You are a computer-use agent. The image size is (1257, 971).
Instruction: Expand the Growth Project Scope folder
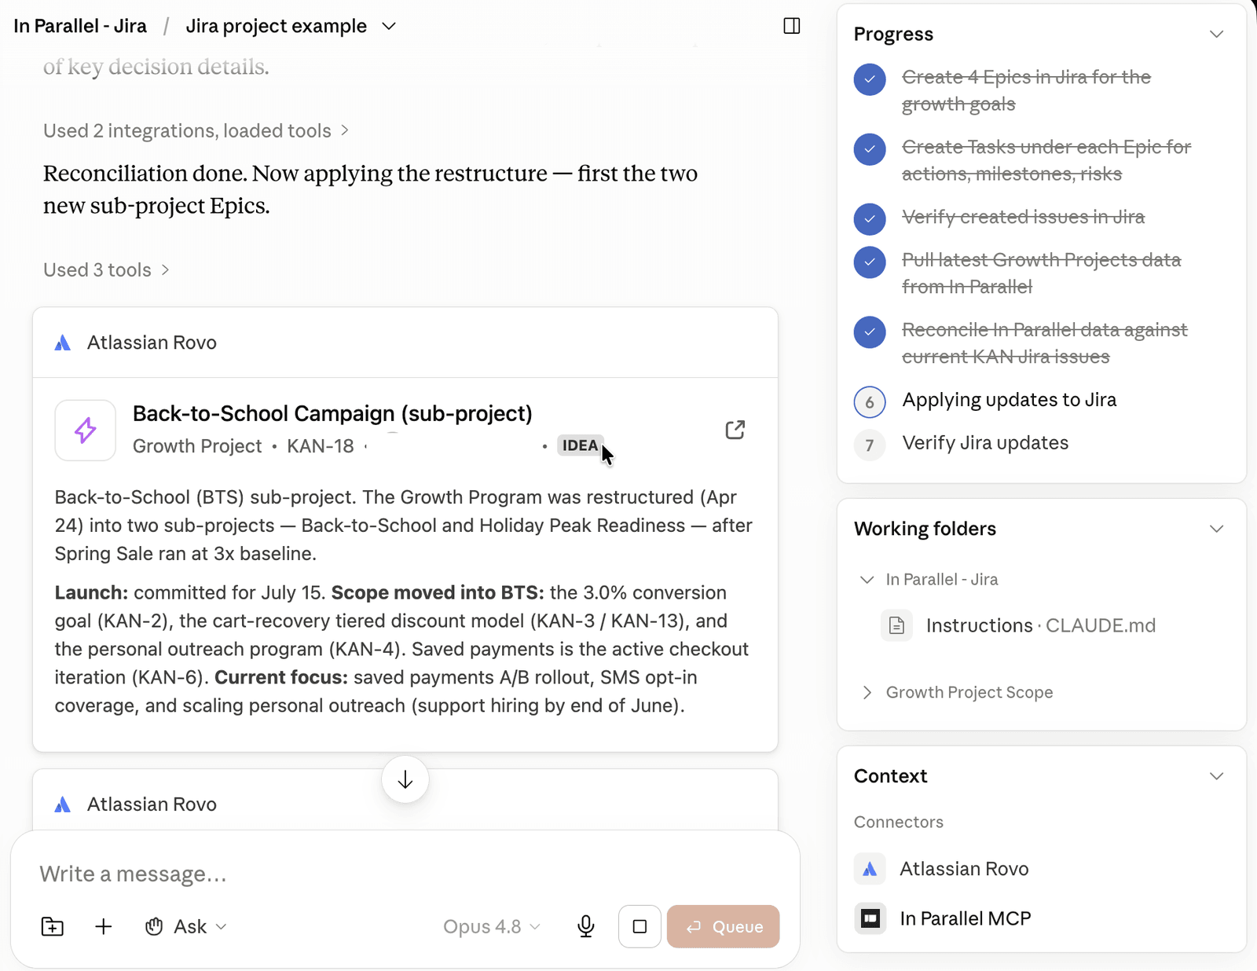tap(867, 692)
